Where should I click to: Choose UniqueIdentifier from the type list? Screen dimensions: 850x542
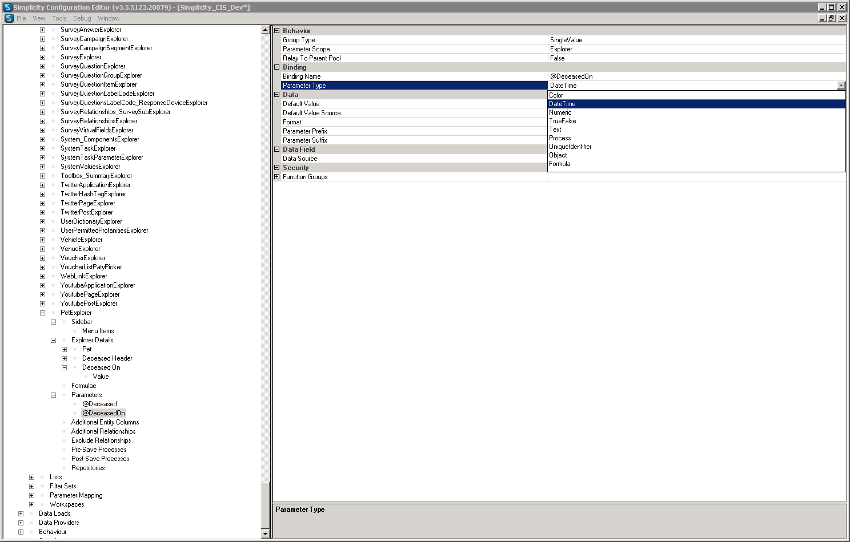tap(696, 147)
